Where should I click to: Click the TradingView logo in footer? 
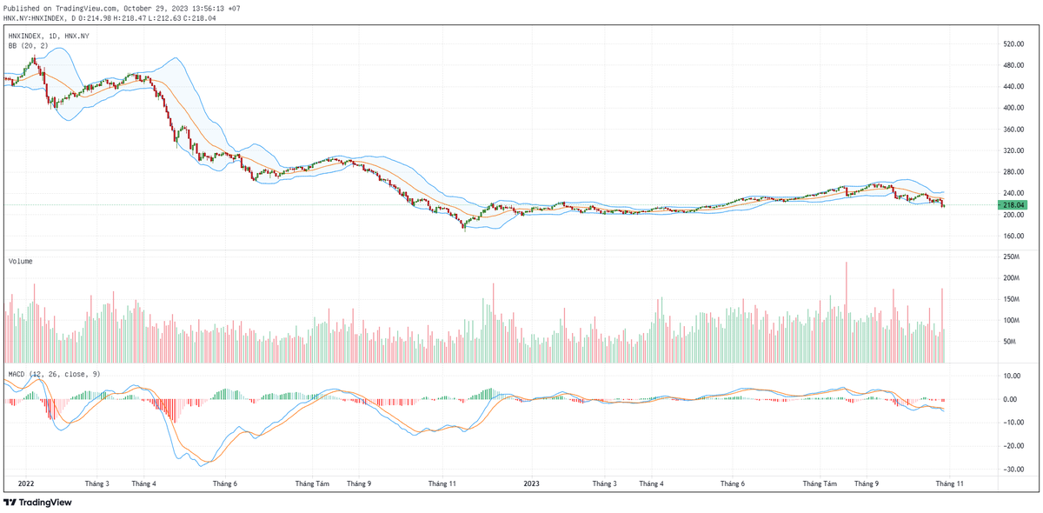tap(37, 503)
